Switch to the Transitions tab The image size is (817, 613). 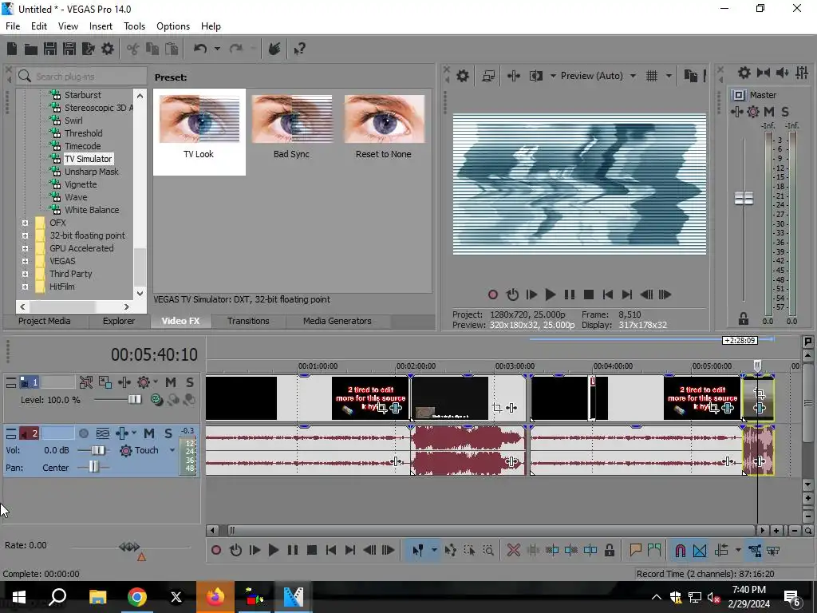[x=248, y=321]
